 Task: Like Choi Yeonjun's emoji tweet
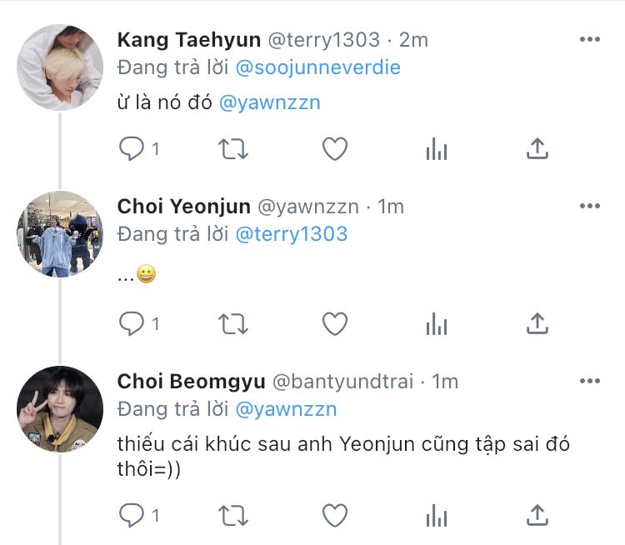point(334,323)
